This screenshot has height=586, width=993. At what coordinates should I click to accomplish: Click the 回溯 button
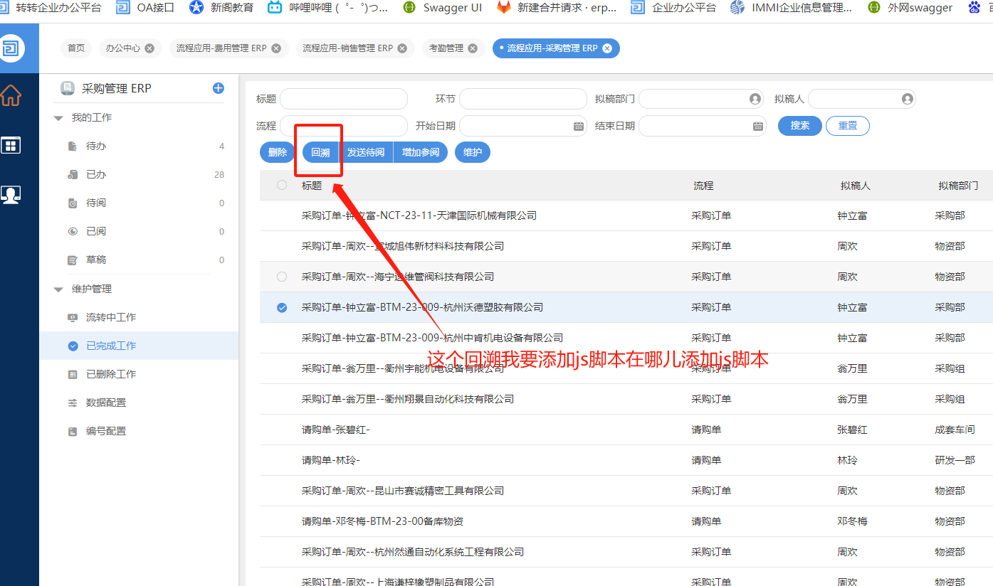point(320,152)
